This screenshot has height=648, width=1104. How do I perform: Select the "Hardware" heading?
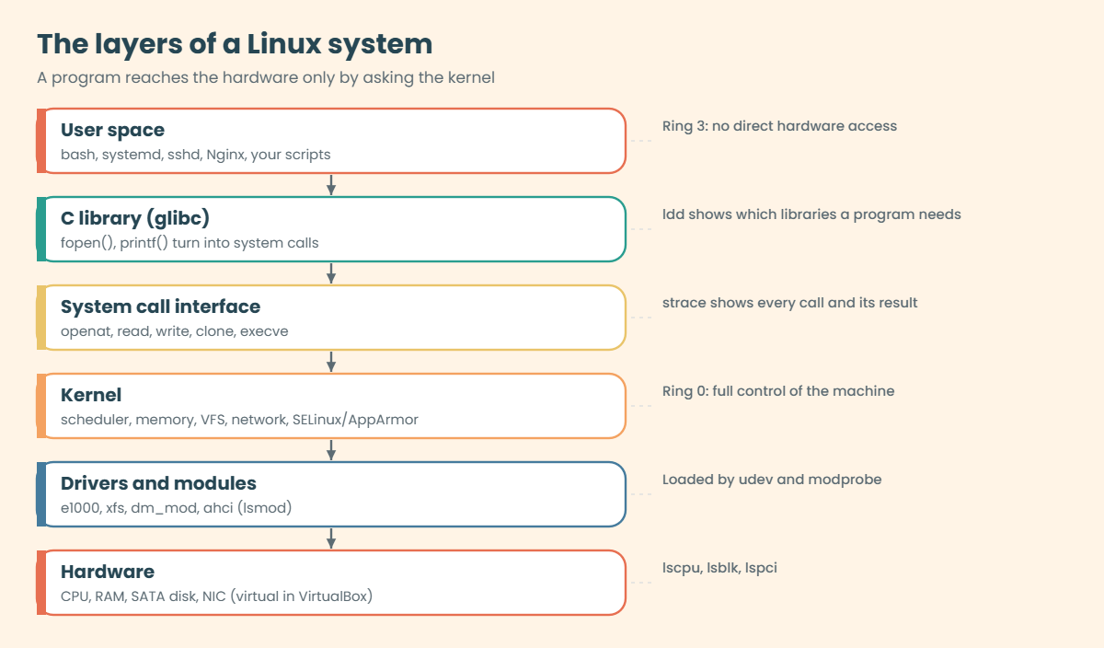point(108,572)
